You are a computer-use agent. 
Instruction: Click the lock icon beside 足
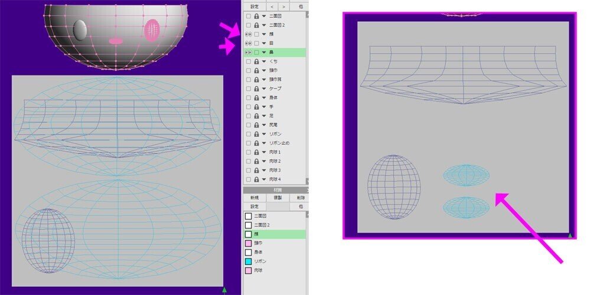[x=256, y=116]
